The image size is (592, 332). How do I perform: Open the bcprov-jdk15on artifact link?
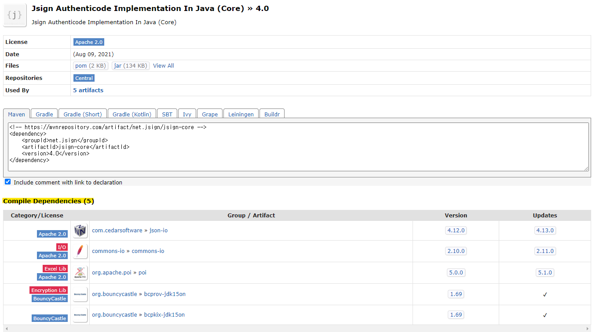[165, 294]
